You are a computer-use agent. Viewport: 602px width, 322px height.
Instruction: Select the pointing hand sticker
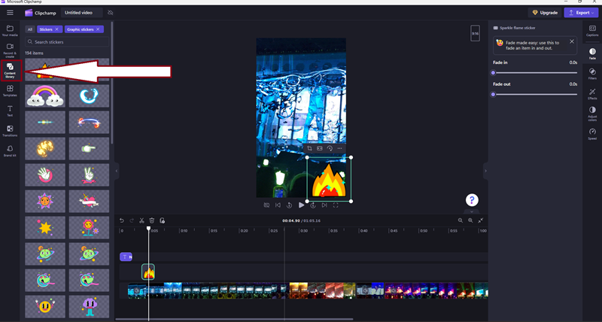tap(89, 148)
